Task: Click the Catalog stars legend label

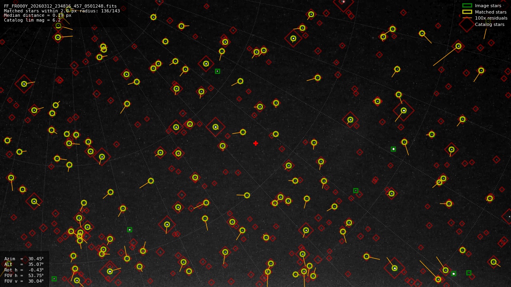Action: (x=489, y=24)
